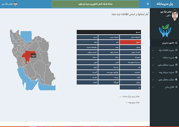Select the یزد province button
Image resolution: width=179 pixels, height=127 pixels.
(130, 88)
